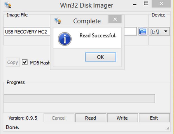Maximize the Win32 Disk Imager window
The image size is (174, 134).
point(146,4)
